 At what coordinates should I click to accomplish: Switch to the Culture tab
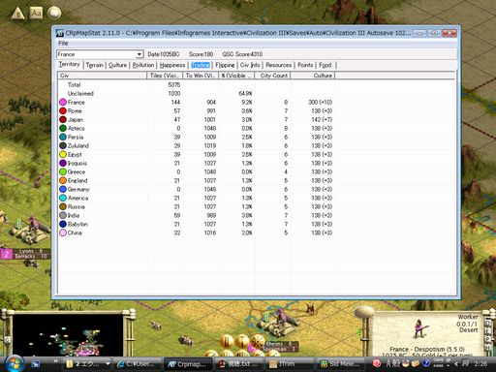(x=117, y=65)
